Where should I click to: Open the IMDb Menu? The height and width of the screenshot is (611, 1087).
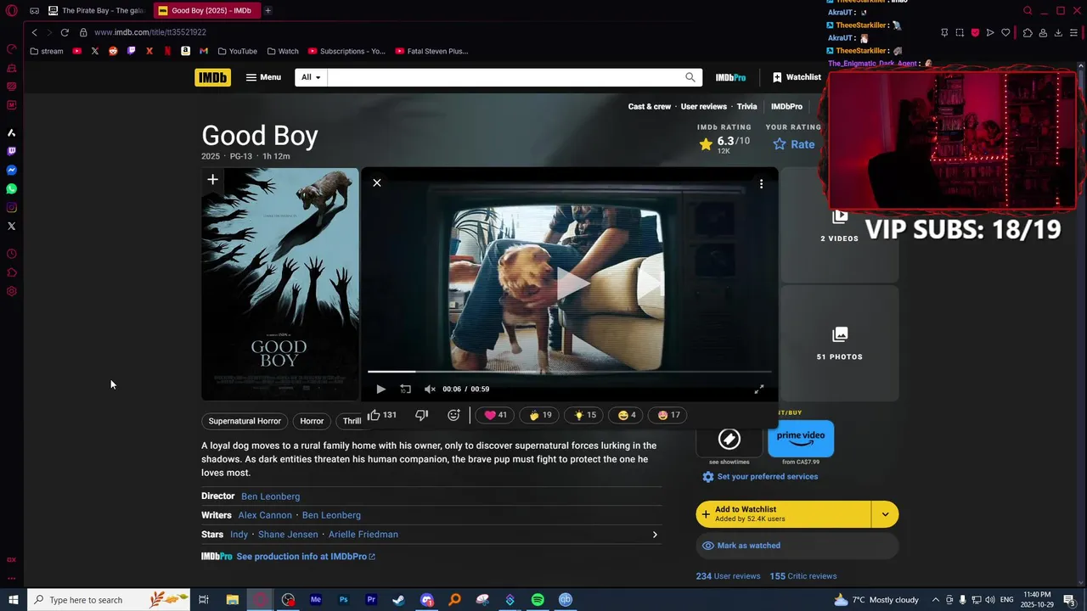(x=263, y=77)
